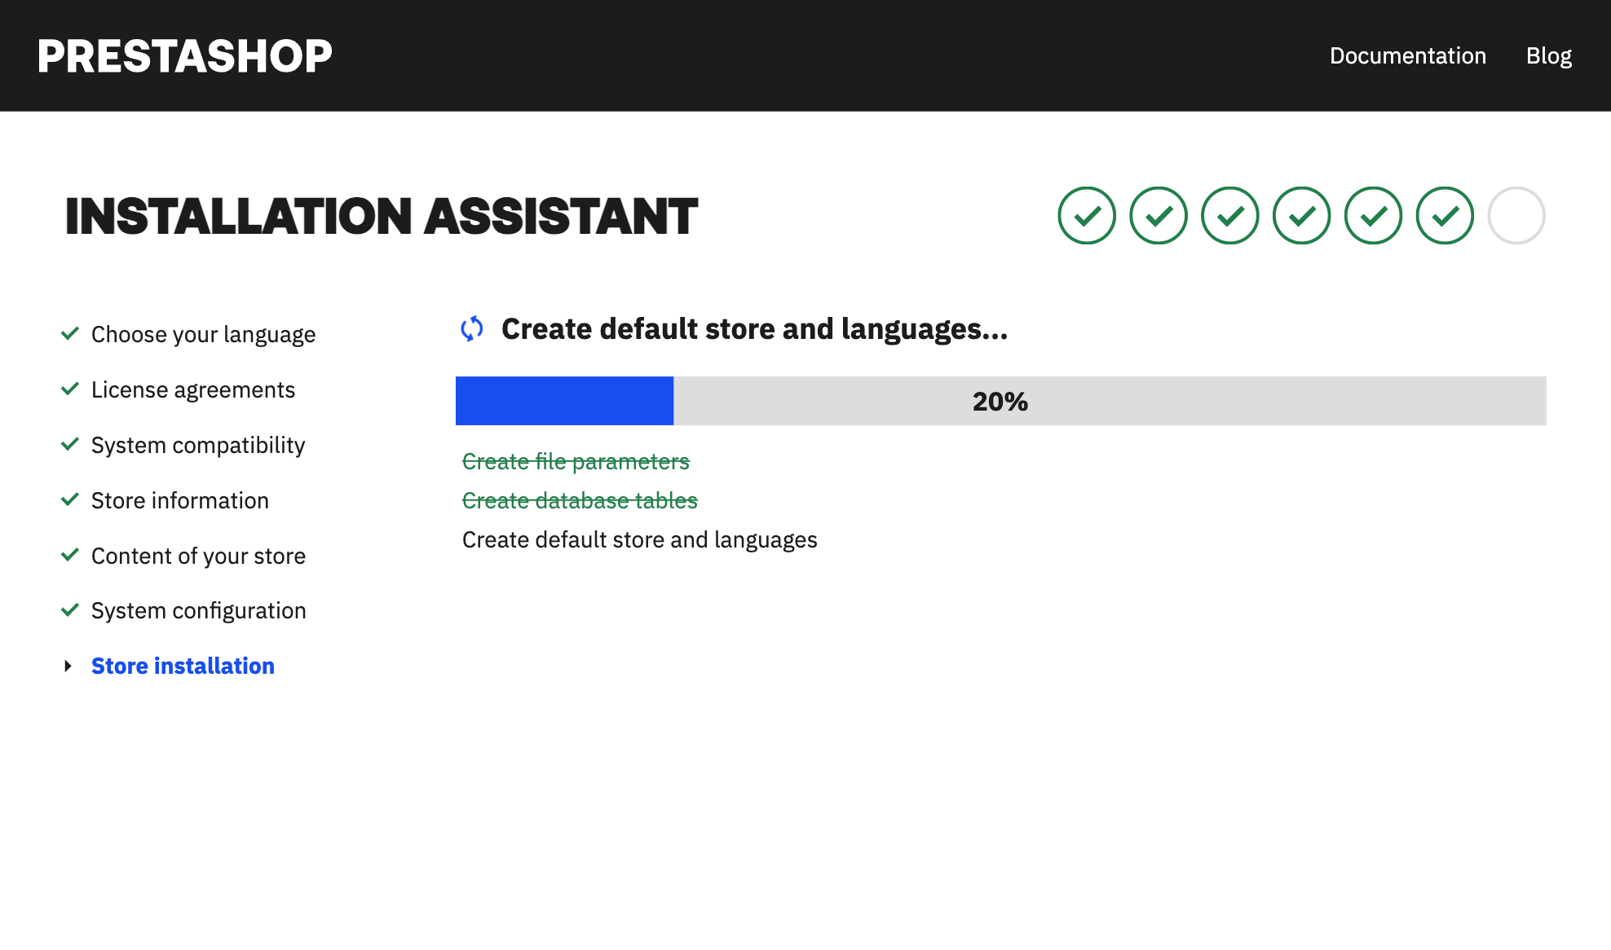Click the sixth green step checkmark circle
This screenshot has width=1611, height=950.
pos(1445,216)
